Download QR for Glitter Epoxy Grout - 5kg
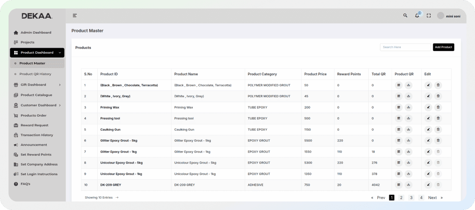Viewport: 475px width, 210px height. [x=408, y=141]
